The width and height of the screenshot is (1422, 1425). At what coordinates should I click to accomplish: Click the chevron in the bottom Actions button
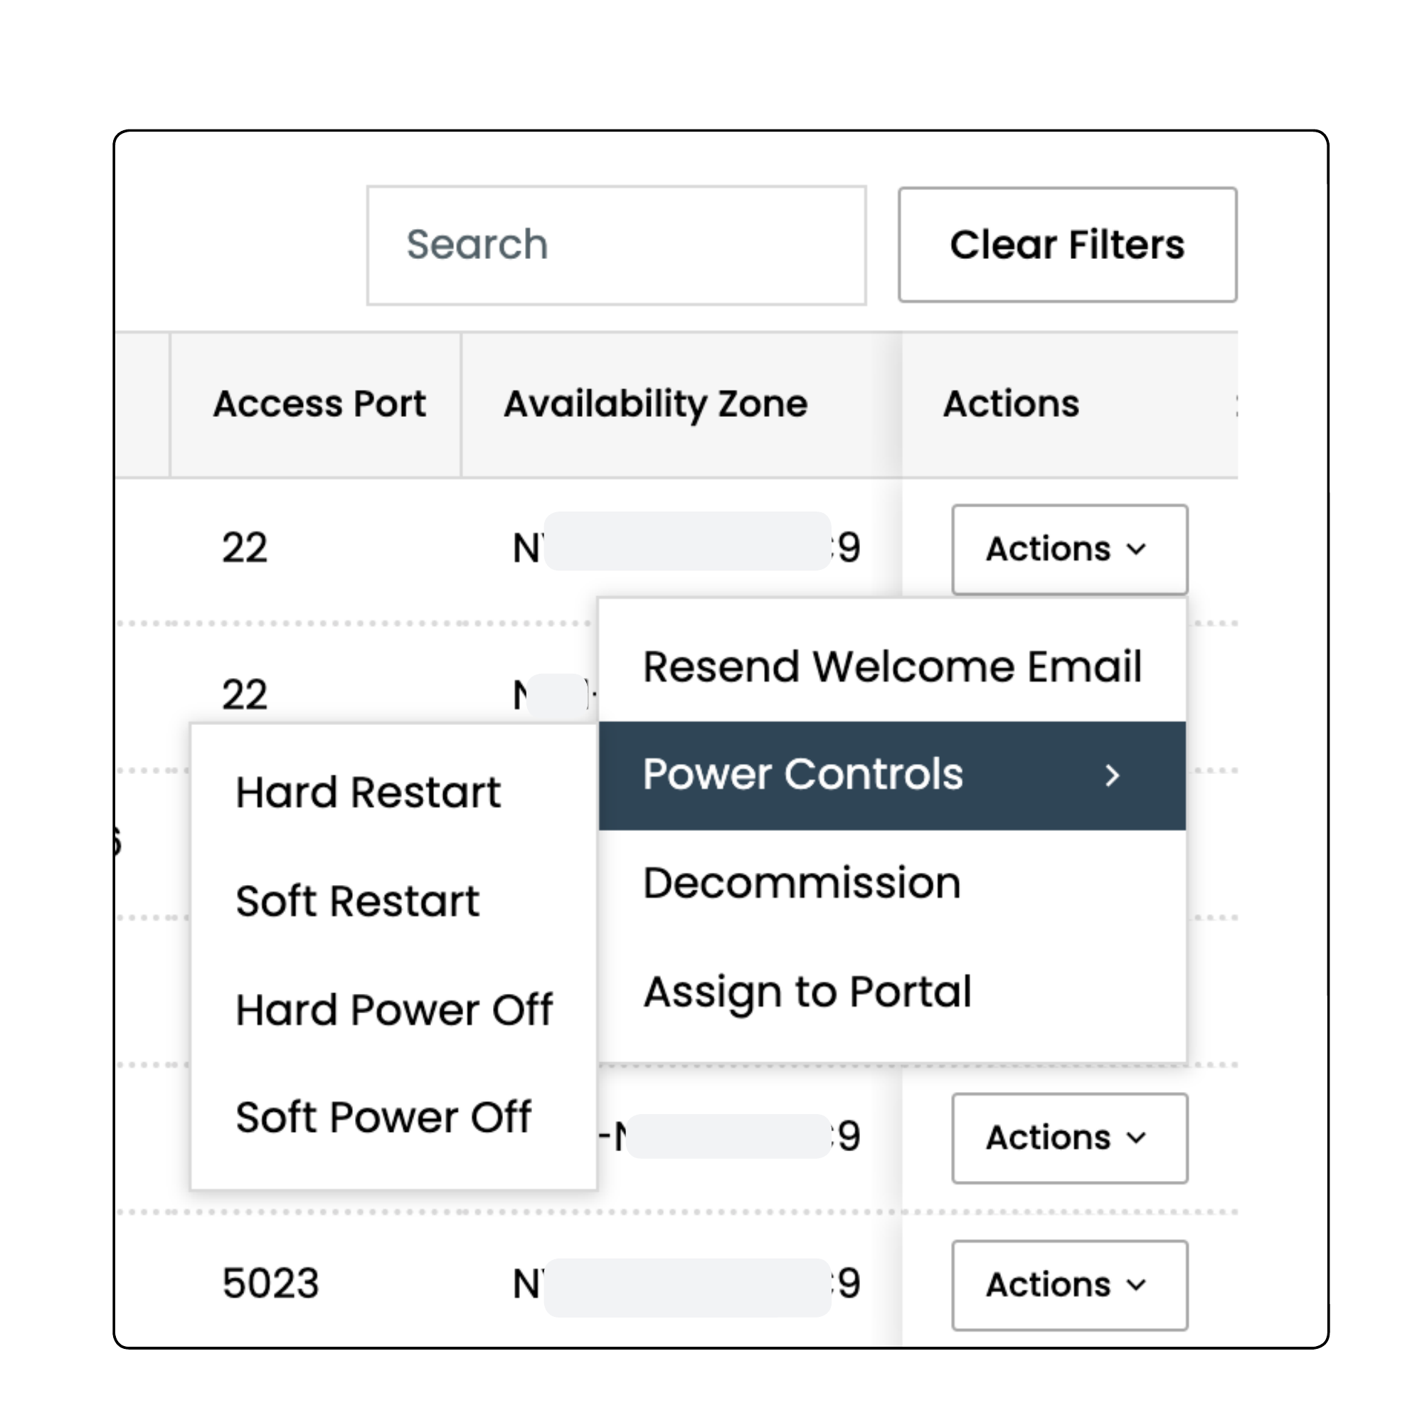[x=1136, y=1285]
